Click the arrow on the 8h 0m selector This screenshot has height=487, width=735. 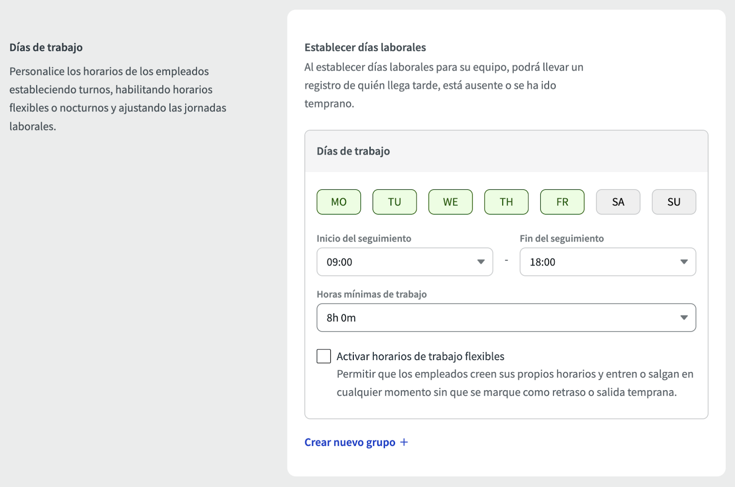point(684,317)
